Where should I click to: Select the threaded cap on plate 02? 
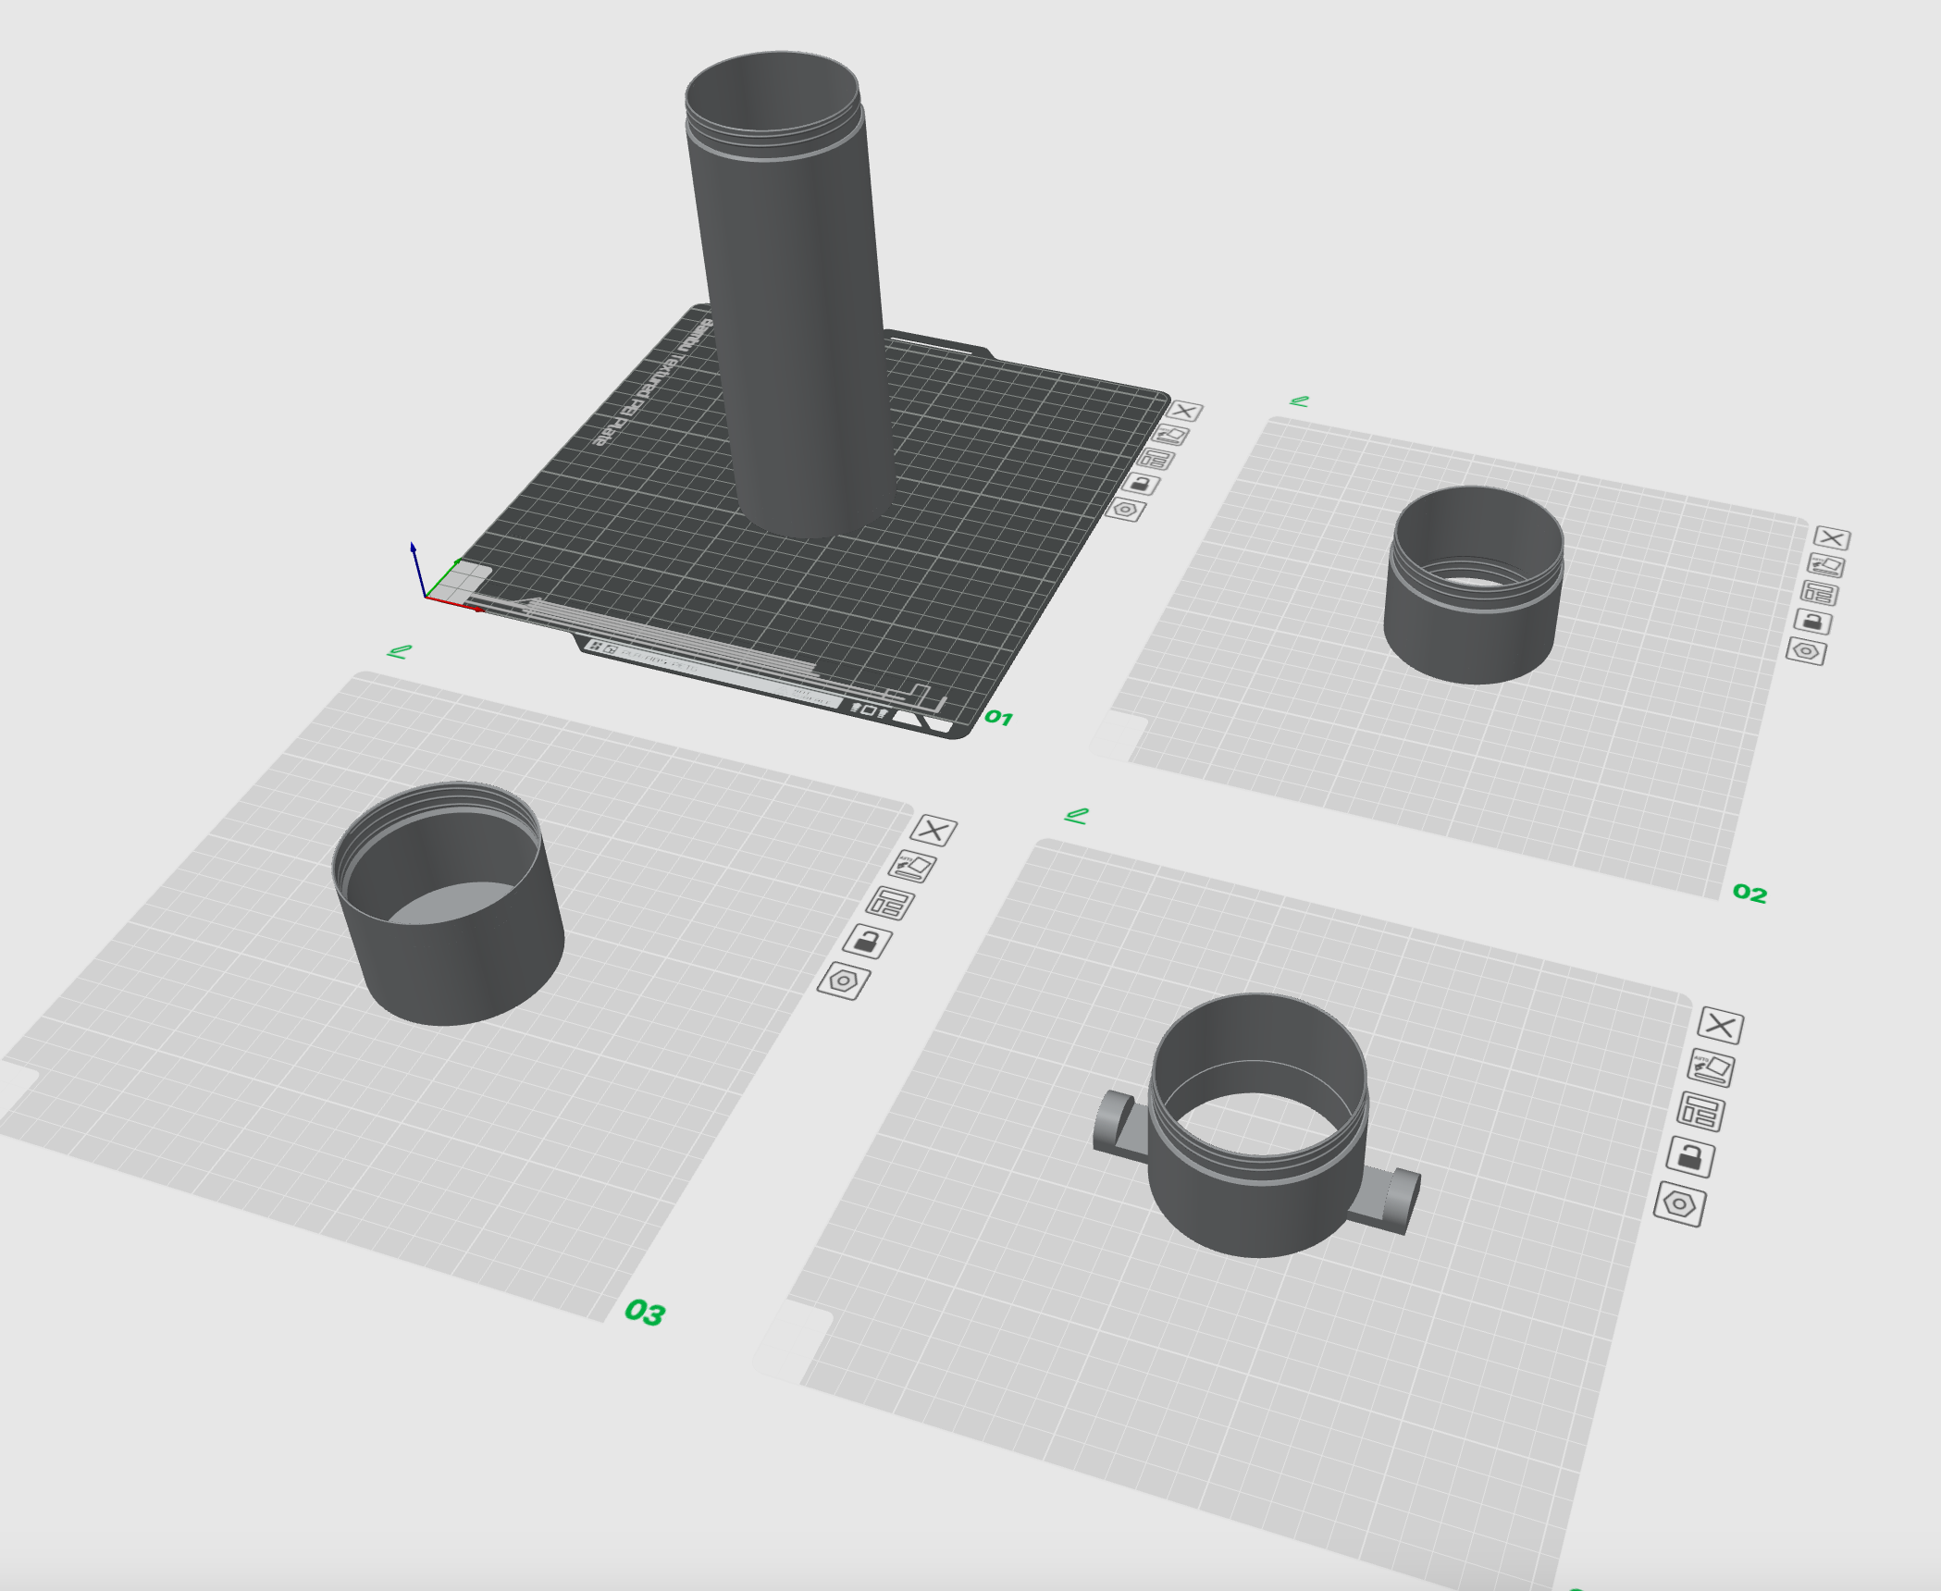(x=1474, y=586)
